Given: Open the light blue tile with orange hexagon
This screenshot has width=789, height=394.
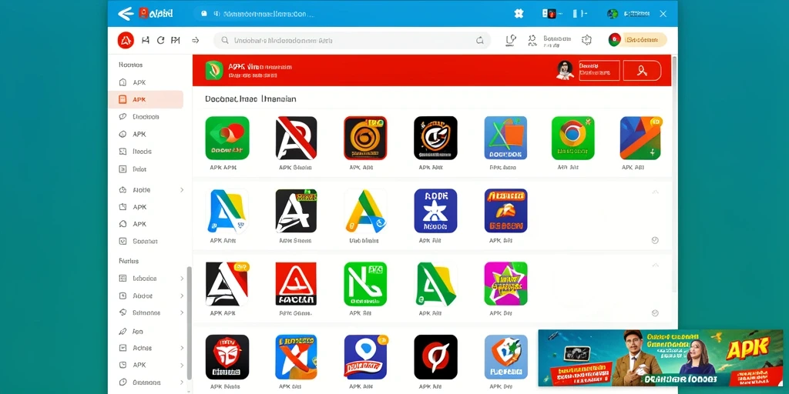Looking at the screenshot, I should coord(505,357).
